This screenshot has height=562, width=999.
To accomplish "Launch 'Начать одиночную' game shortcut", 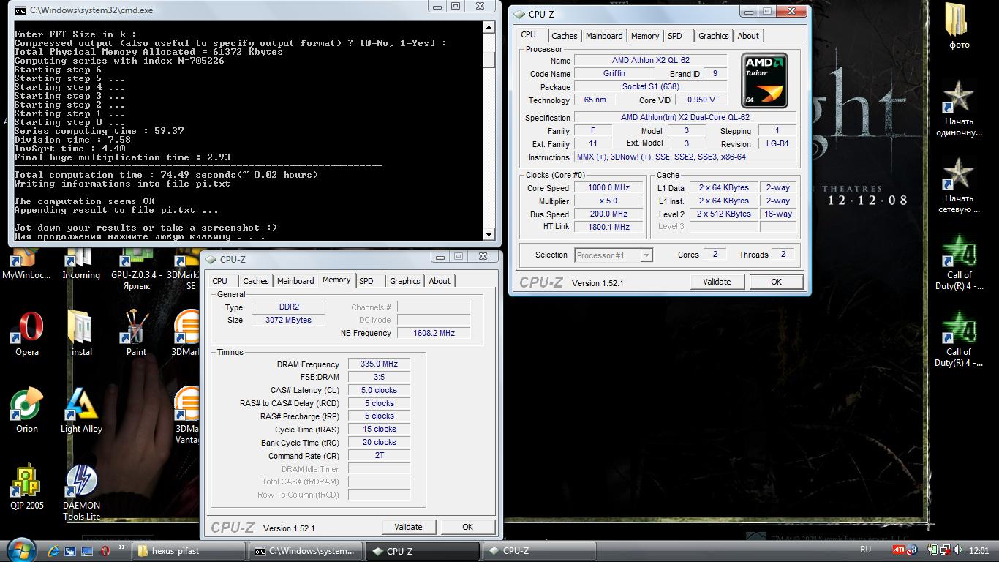I will (x=959, y=109).
